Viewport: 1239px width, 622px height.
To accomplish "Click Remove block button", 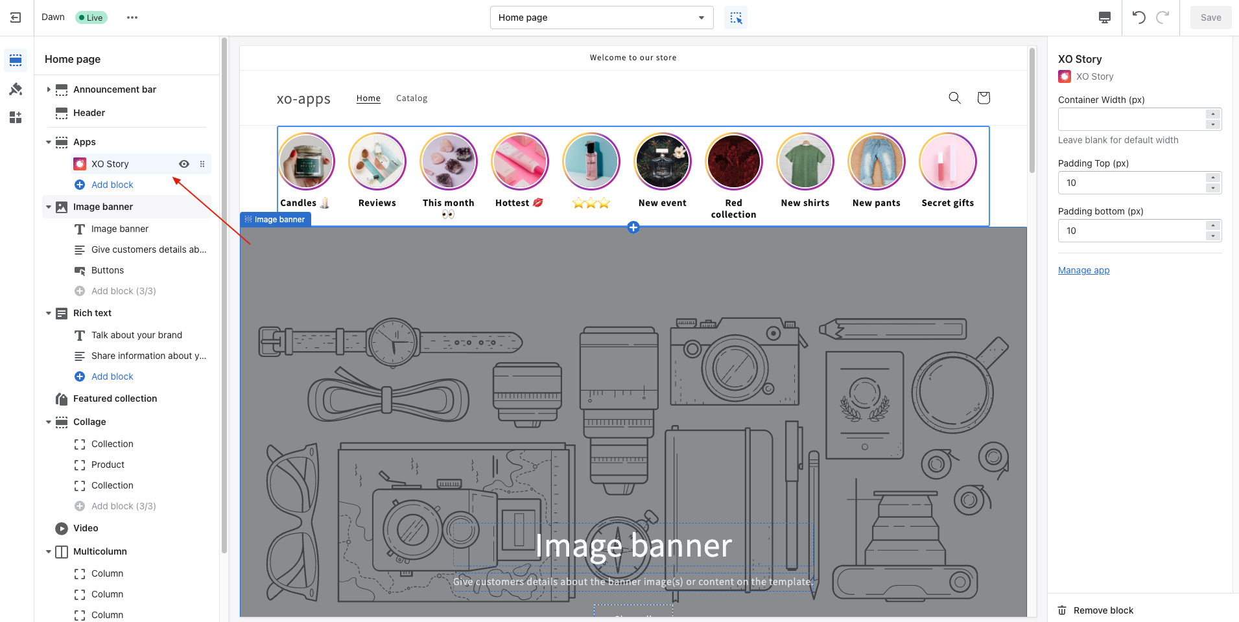I will coord(1103,610).
